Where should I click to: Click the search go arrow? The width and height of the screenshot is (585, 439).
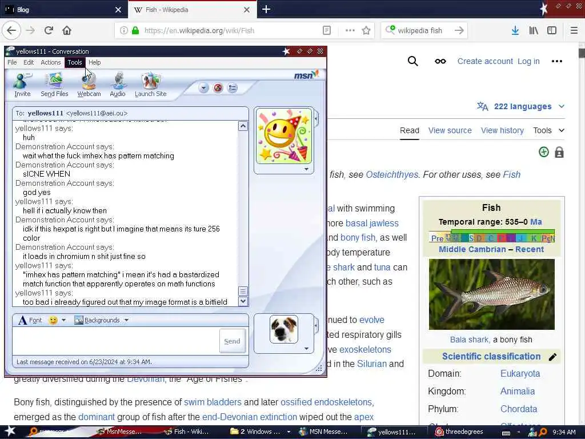459,31
